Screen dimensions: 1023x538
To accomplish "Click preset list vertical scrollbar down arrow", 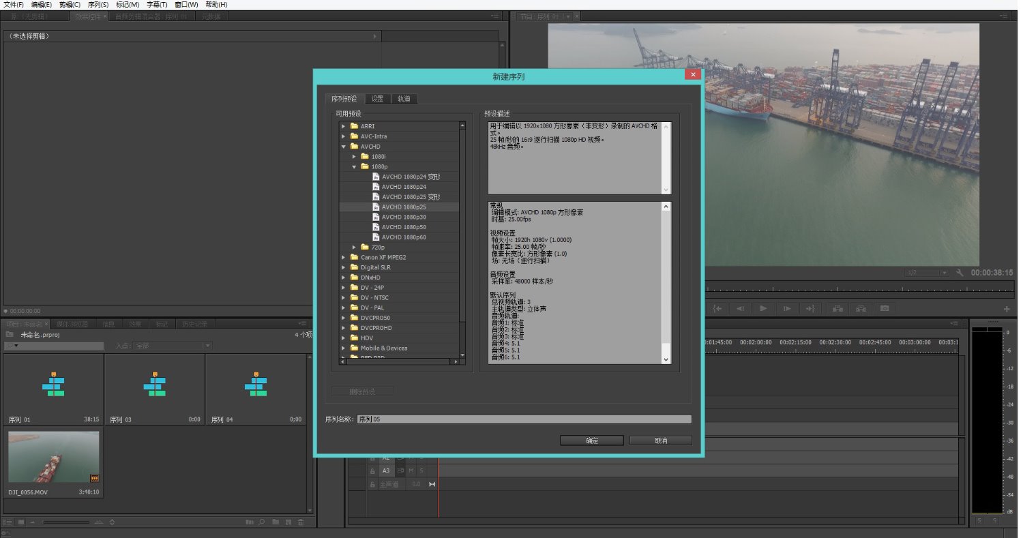I will (462, 355).
